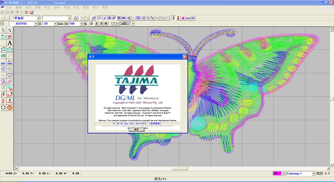Screen dimensions: 334x182
Task: Select the arrow pointer selection tool
Action: (3, 30)
